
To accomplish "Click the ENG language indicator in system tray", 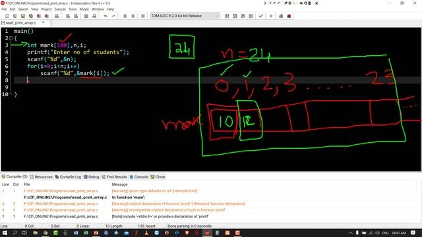I will pyautogui.click(x=385, y=233).
